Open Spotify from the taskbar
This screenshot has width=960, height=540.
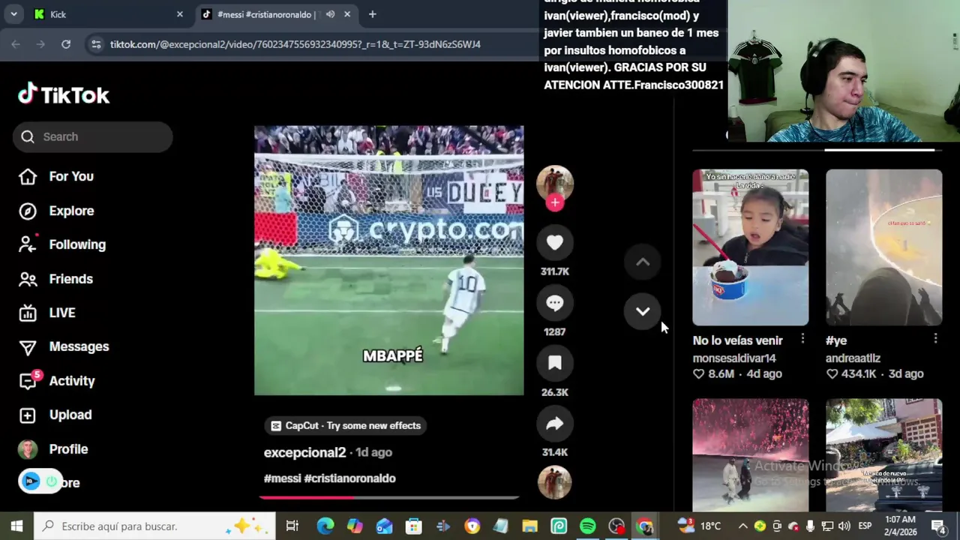tap(588, 526)
